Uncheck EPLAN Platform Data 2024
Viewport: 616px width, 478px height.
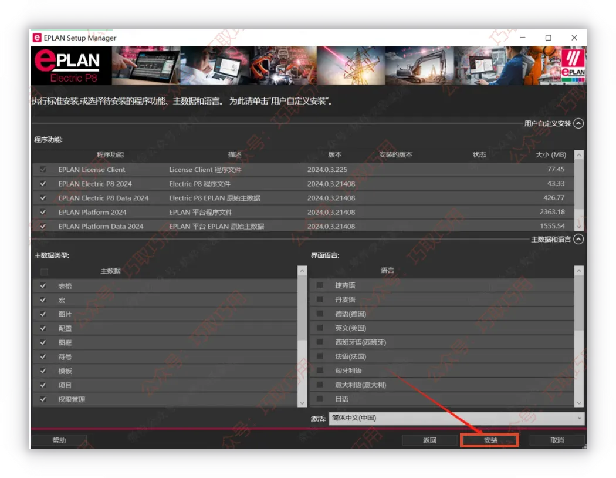click(x=43, y=226)
